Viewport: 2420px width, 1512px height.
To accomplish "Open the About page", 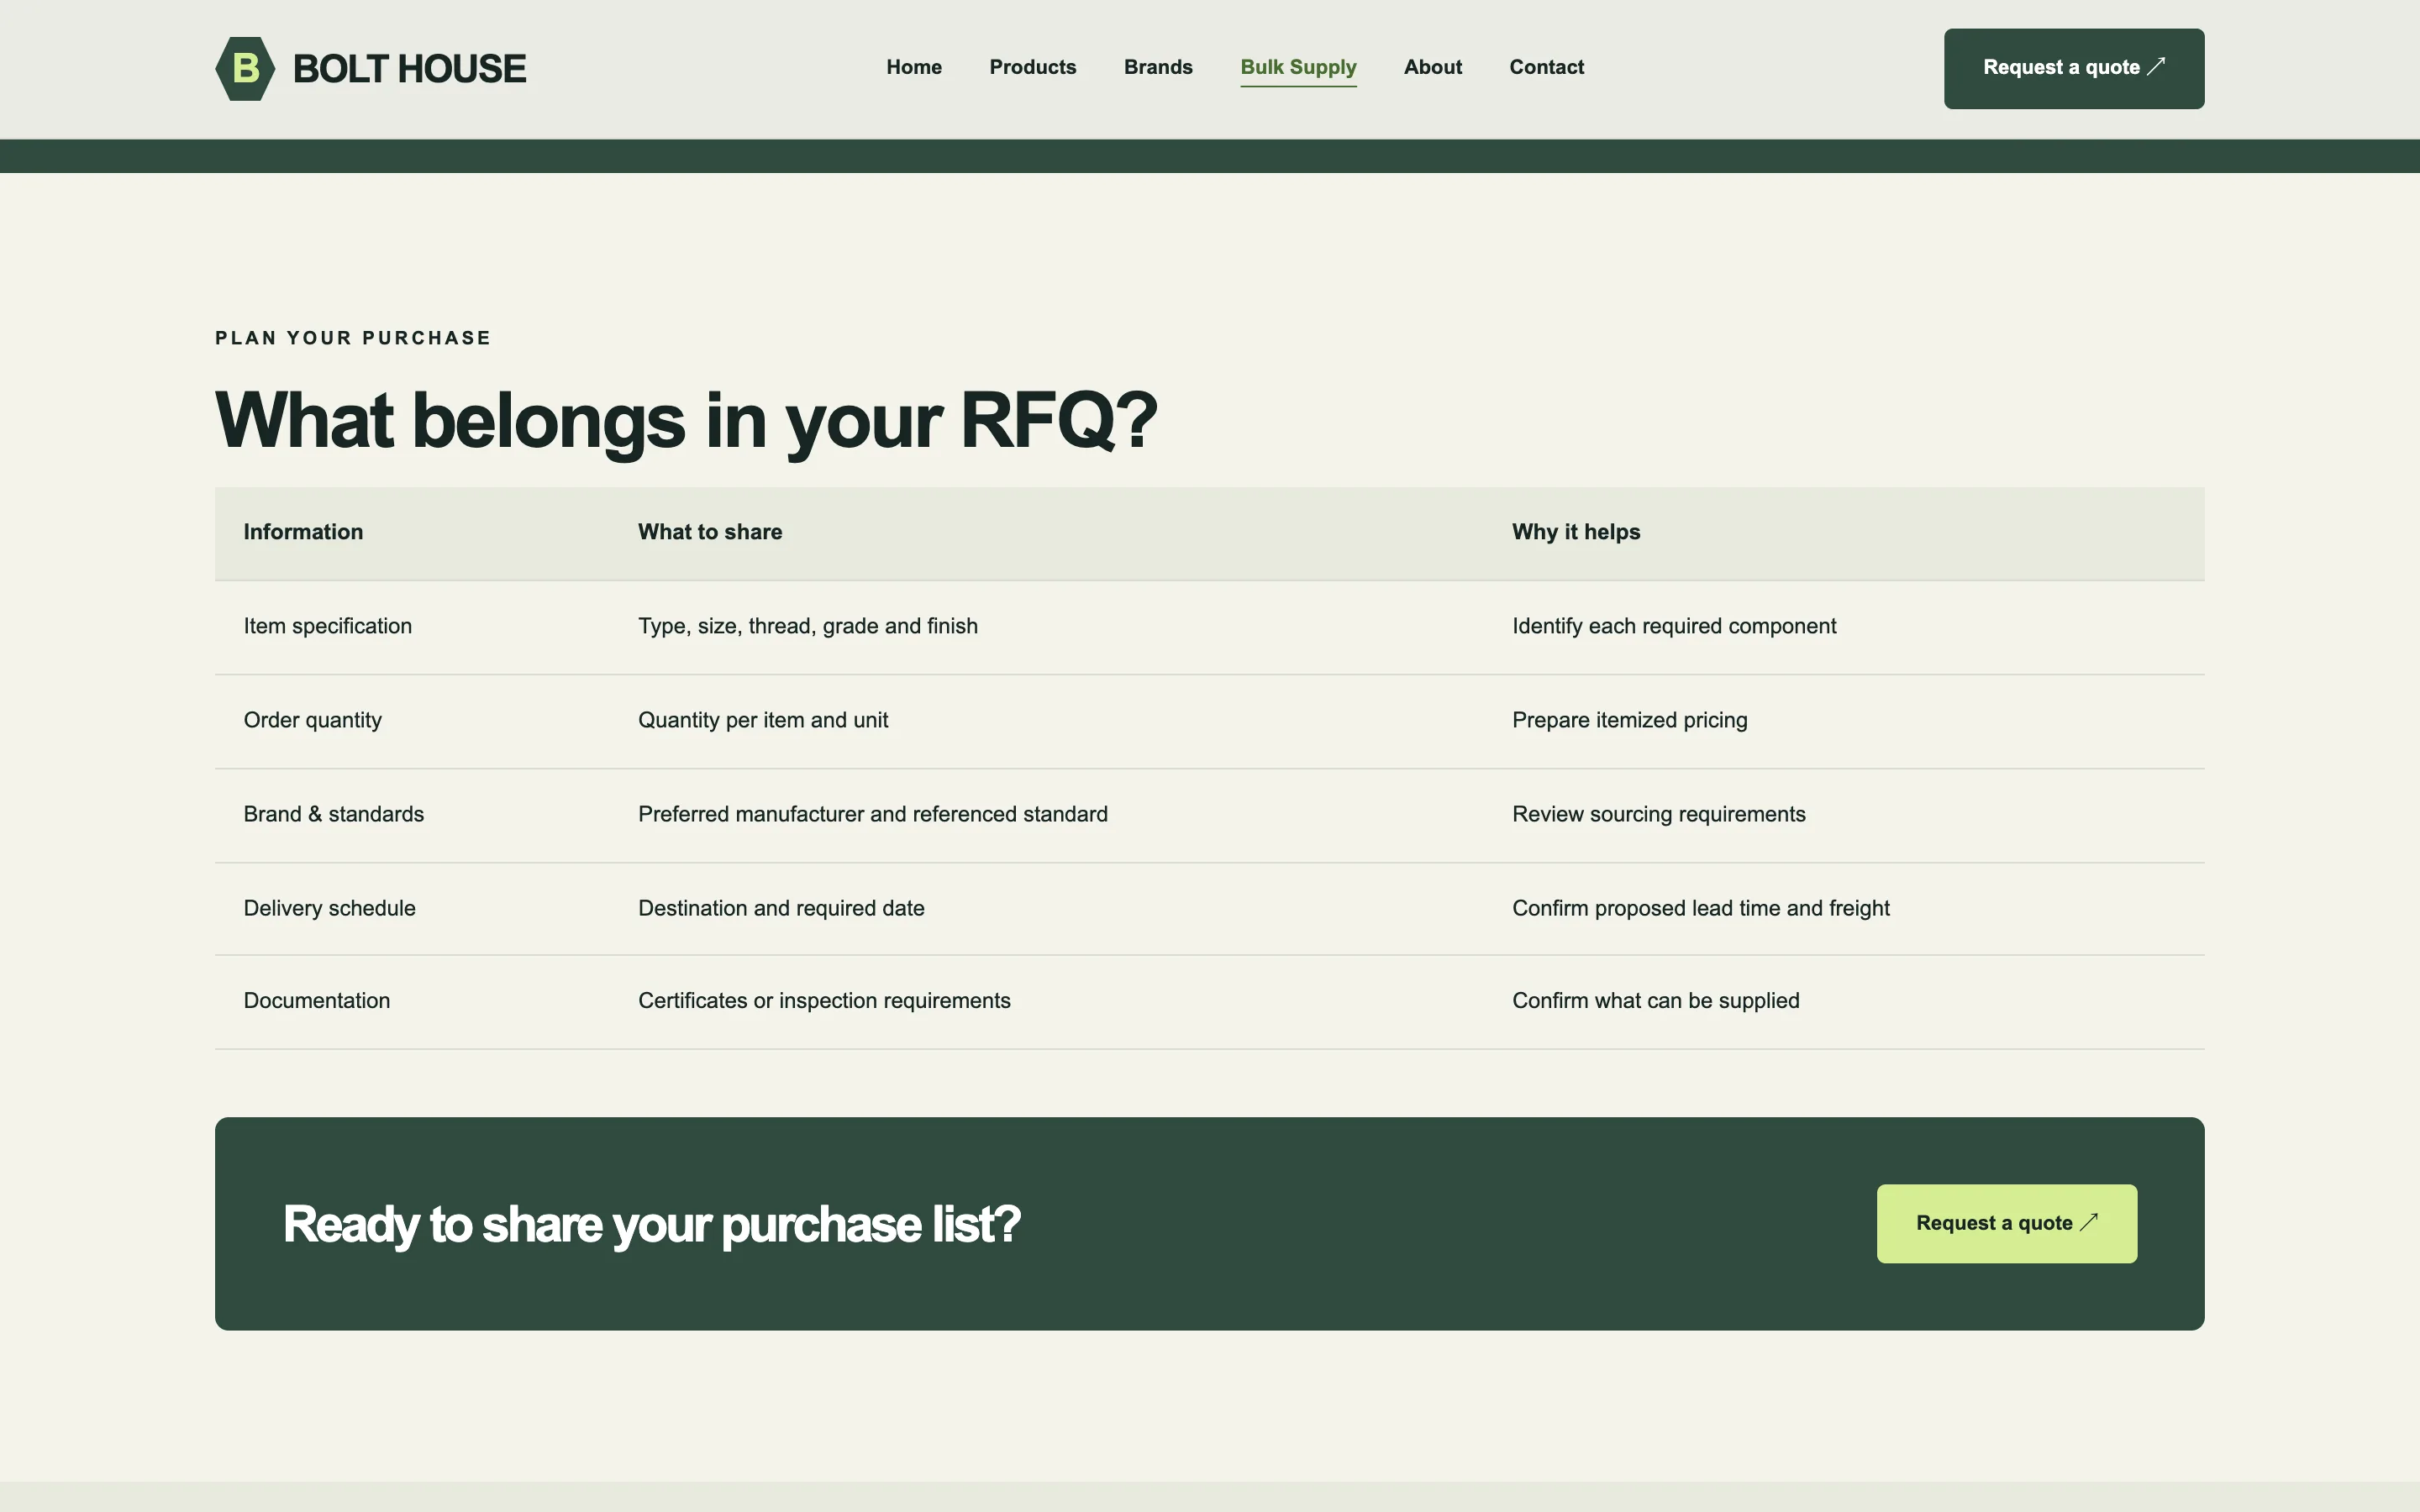I will coord(1432,67).
